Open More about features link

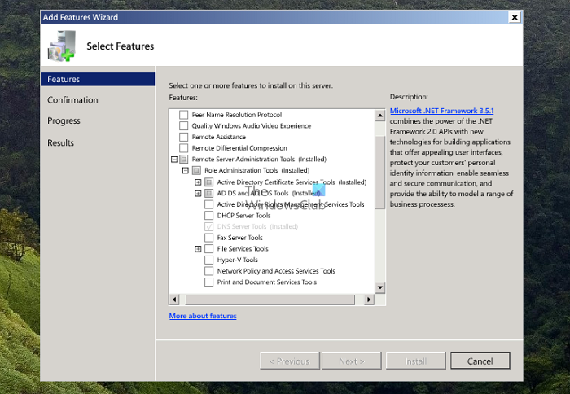(203, 316)
